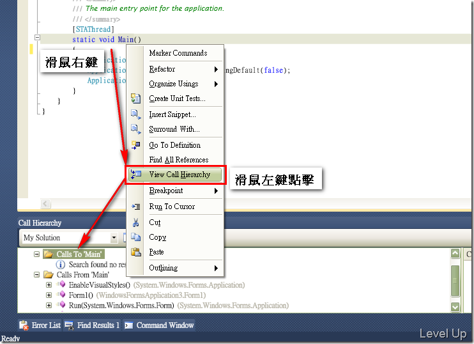
Task: Click the Main method name in code
Action: [125, 40]
